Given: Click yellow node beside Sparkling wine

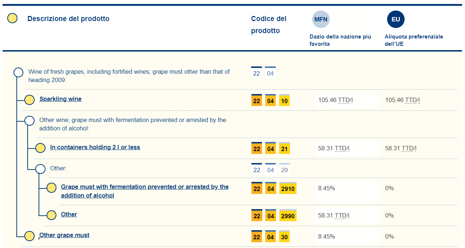Looking at the screenshot, I should click(x=29, y=100).
